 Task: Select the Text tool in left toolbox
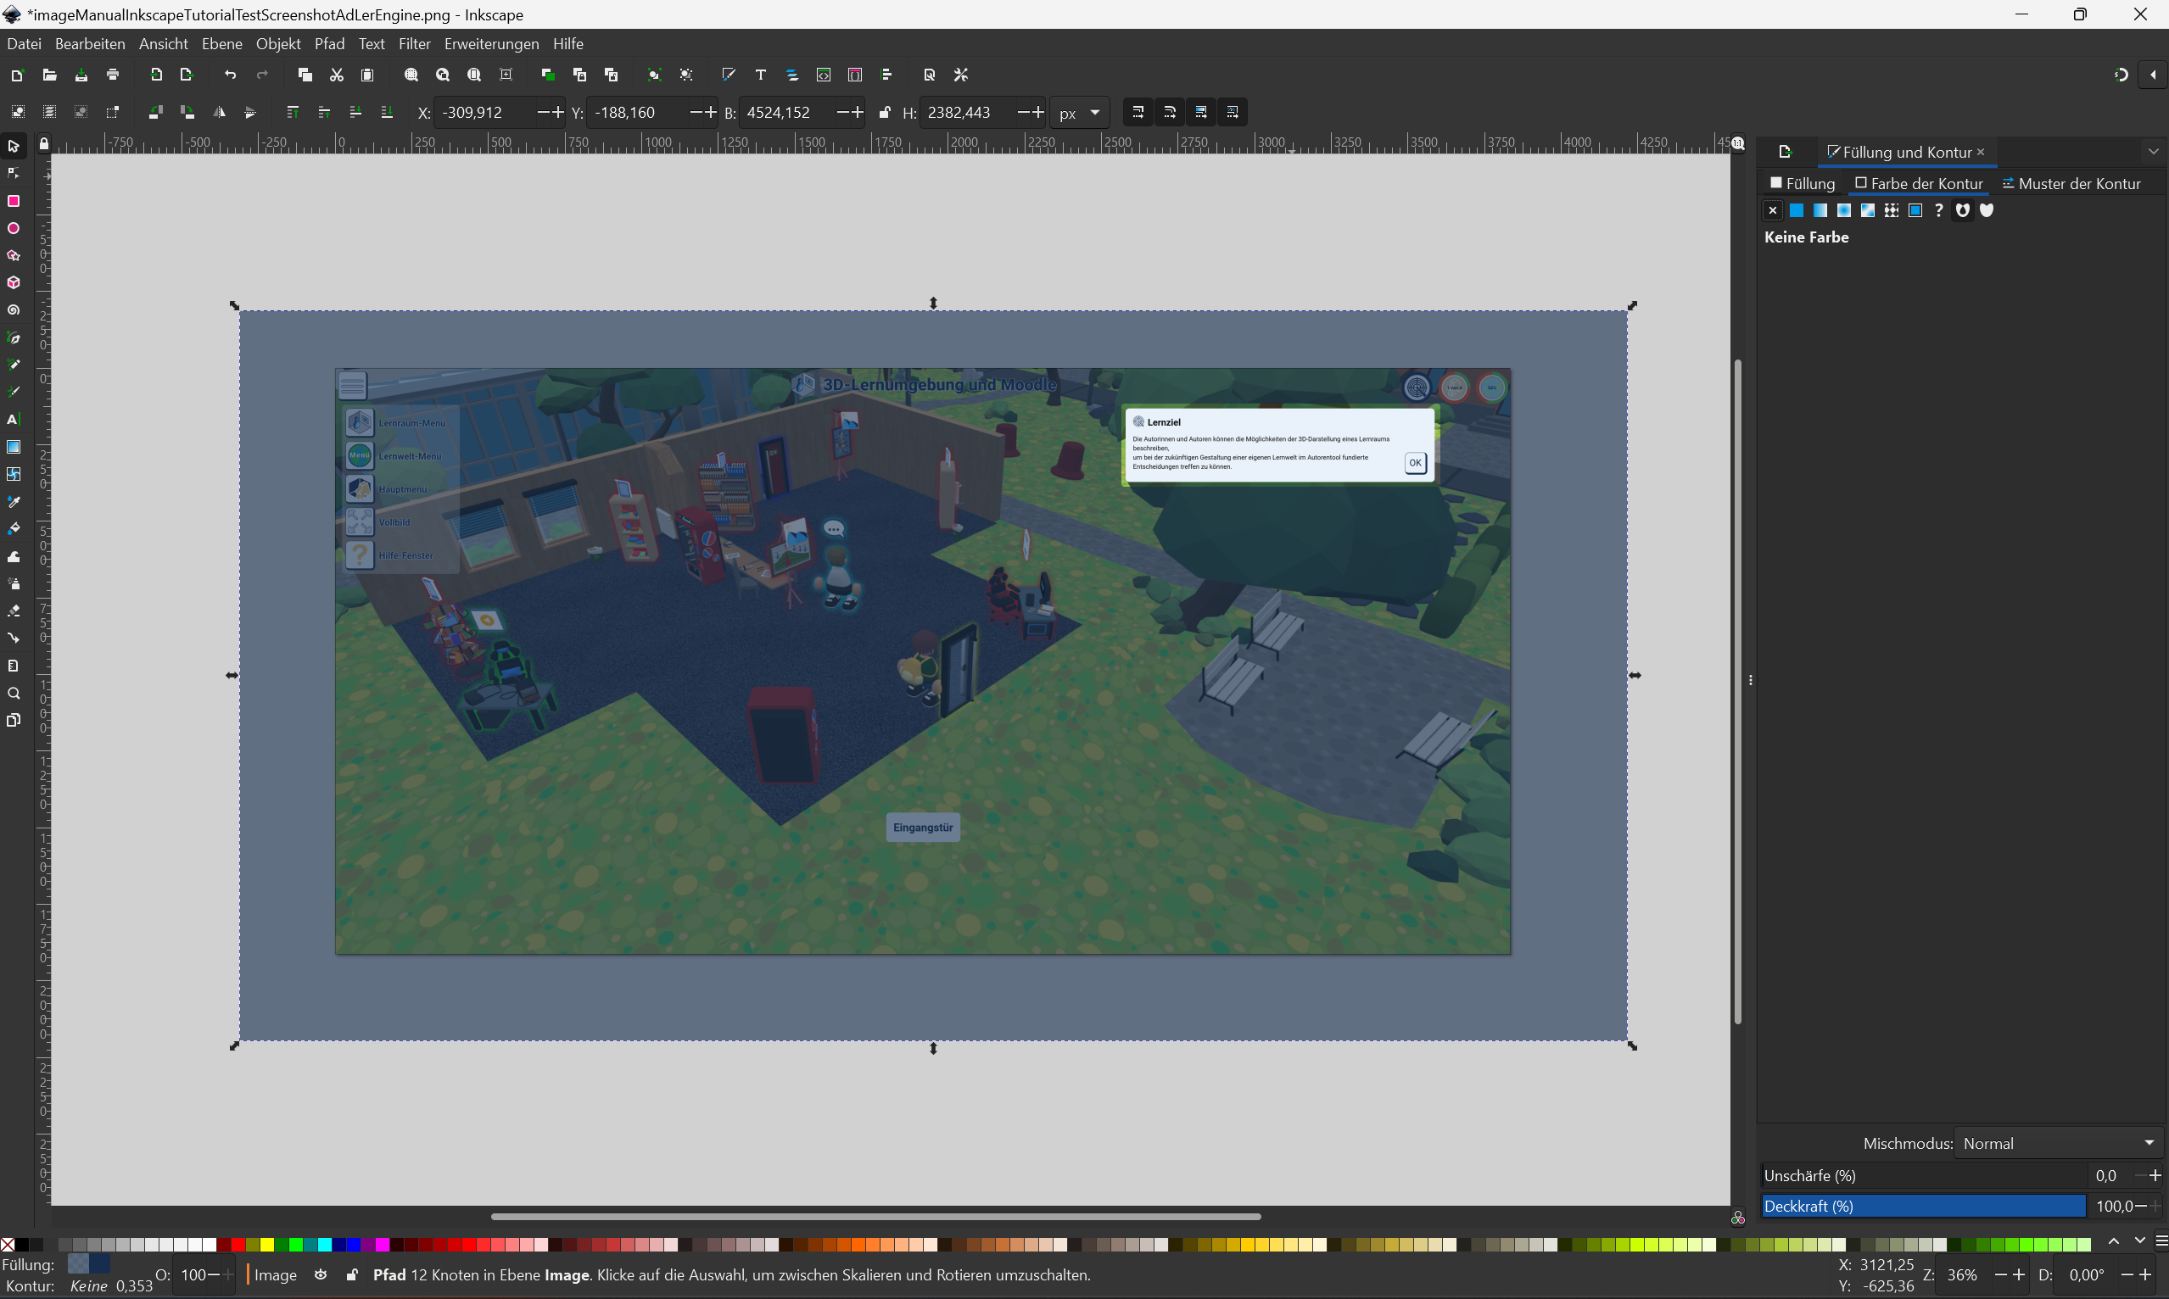[x=13, y=419]
